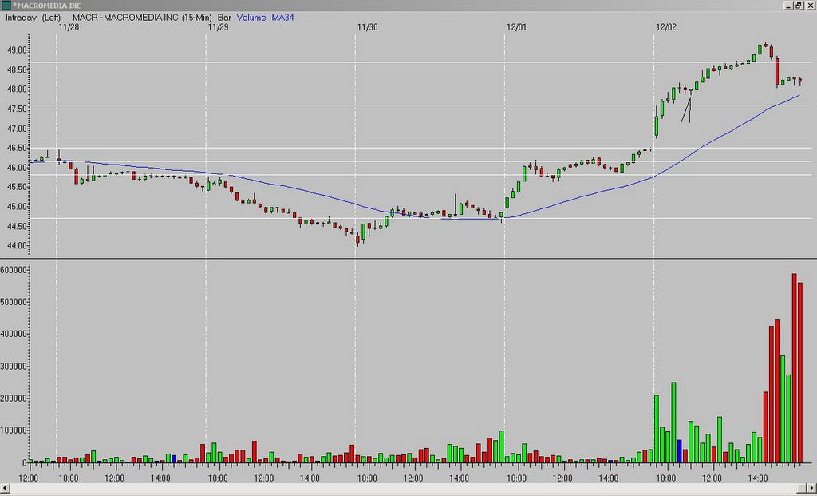This screenshot has width=817, height=496.
Task: Click the 49.00 price axis label
Action: point(18,50)
